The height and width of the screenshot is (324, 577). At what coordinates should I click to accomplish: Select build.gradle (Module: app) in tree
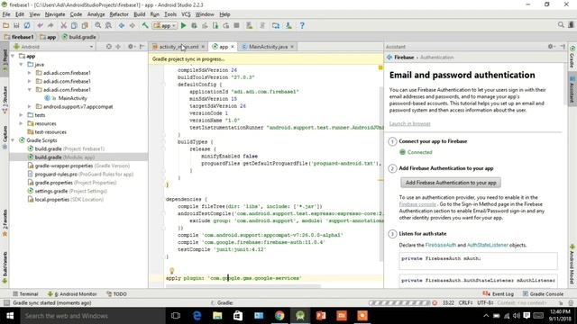point(78,157)
